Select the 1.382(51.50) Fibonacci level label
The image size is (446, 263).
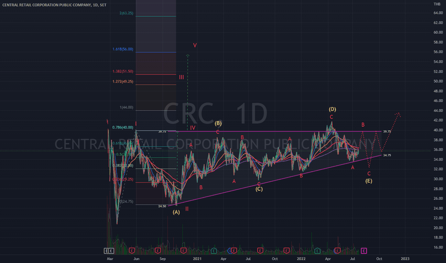click(123, 71)
